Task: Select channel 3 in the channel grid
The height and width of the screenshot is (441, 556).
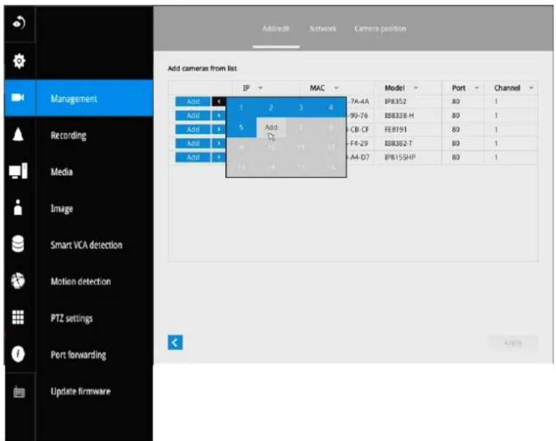Action: point(301,108)
